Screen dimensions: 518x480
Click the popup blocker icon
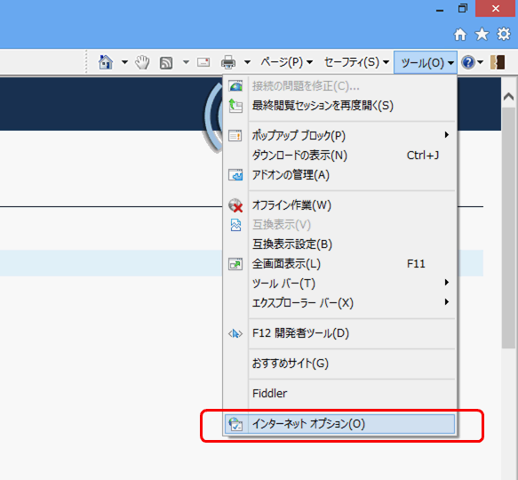coord(235,135)
